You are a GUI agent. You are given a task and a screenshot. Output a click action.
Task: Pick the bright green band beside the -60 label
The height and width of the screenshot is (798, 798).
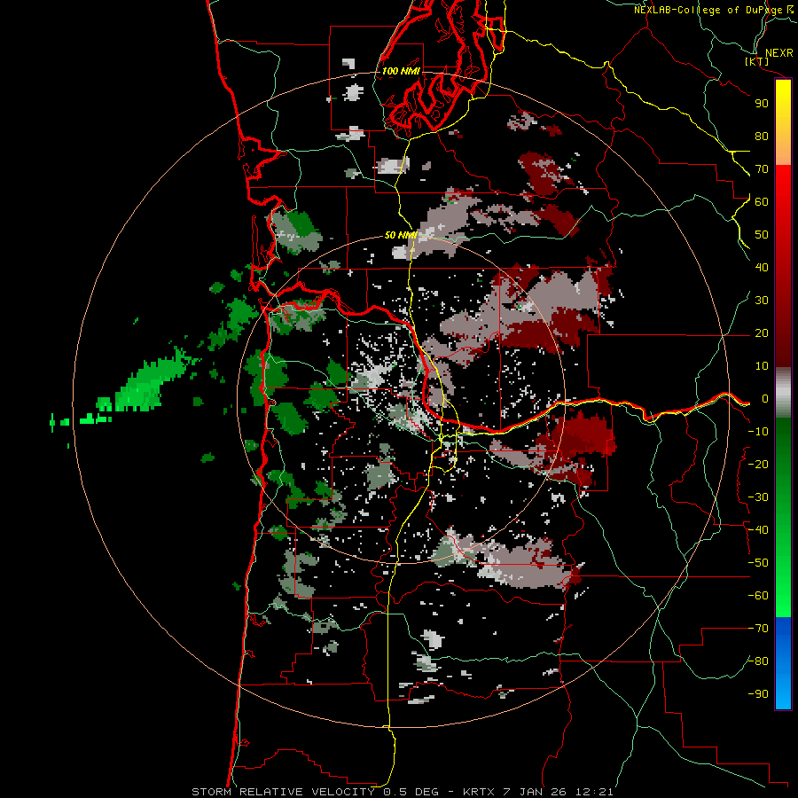[783, 596]
